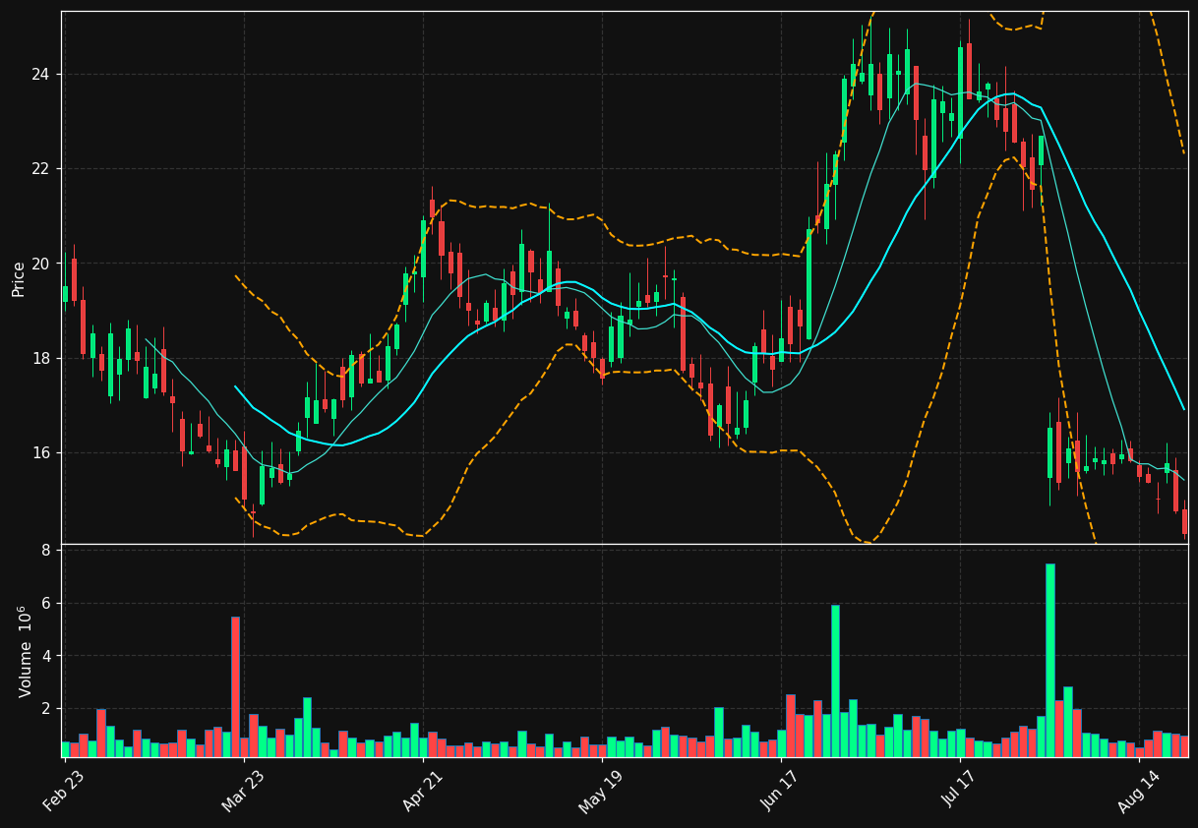
Task: Click the 'Aug 14' date label
Action: 1139,791
